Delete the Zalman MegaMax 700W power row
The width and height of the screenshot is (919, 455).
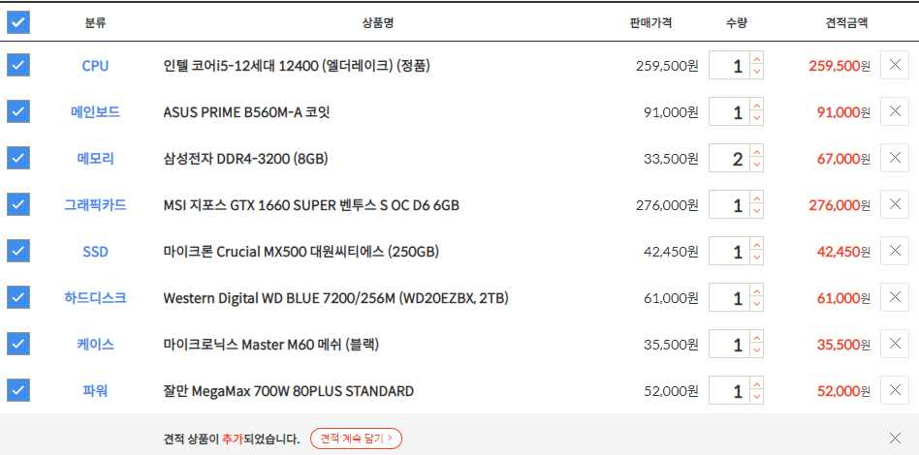895,390
